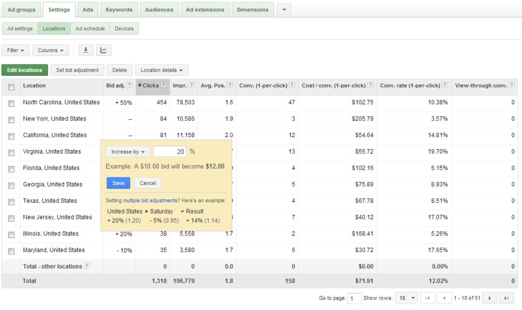The height and width of the screenshot is (310, 522).
Task: Select the 1 - 10 of 51 range text
Action: pos(467,298)
